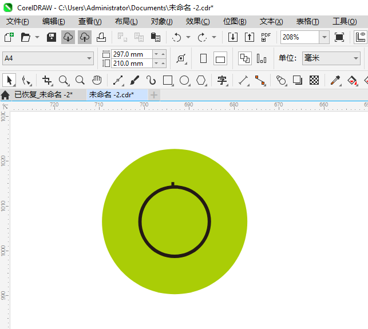Select the Pan hand tool
This screenshot has width=368, height=329.
click(97, 81)
